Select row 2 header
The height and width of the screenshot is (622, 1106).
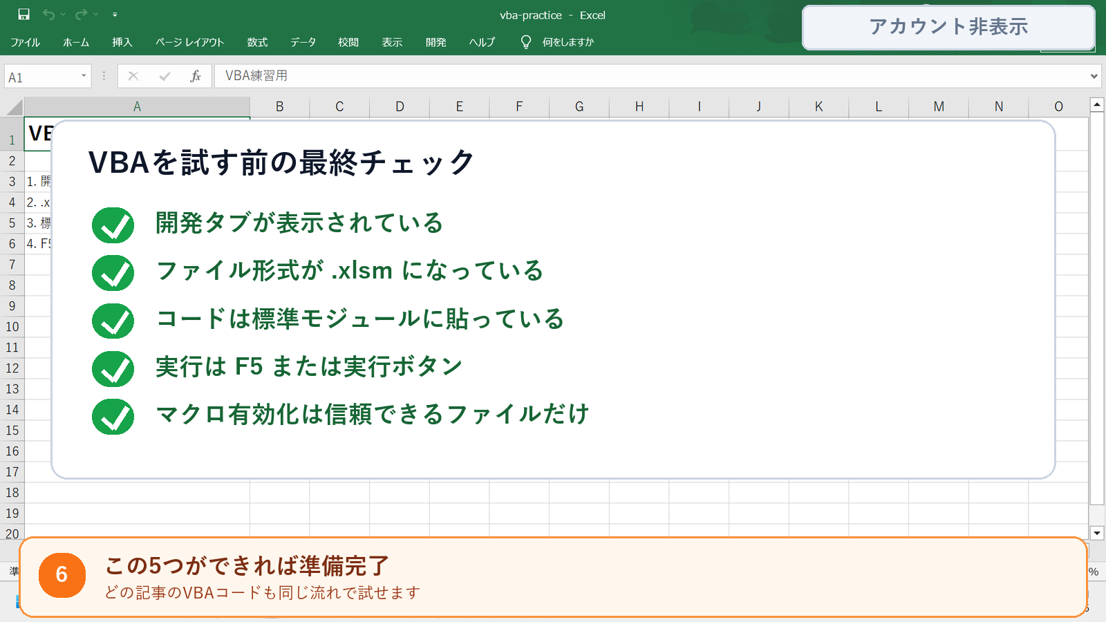tap(12, 161)
